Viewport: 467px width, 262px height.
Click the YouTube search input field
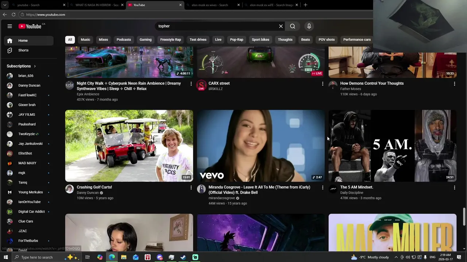pos(217,26)
